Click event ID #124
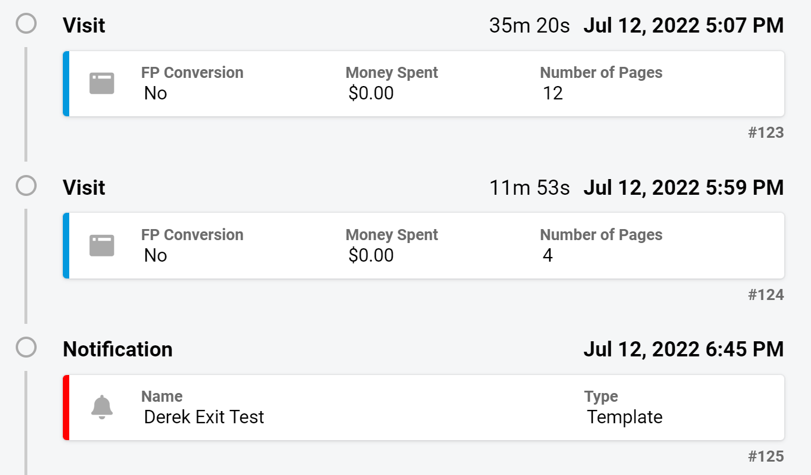Image resolution: width=811 pixels, height=475 pixels. click(766, 295)
